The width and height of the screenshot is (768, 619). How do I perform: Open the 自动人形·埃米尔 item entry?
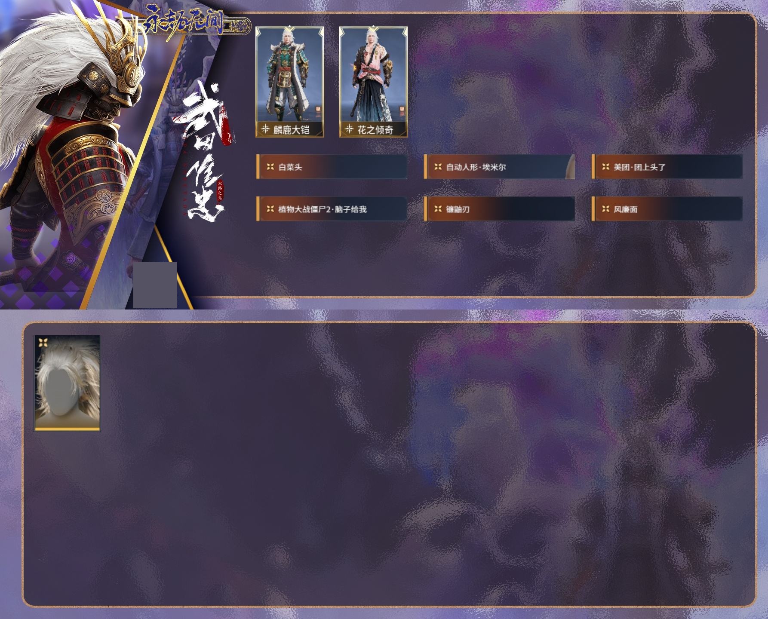pyautogui.click(x=499, y=167)
